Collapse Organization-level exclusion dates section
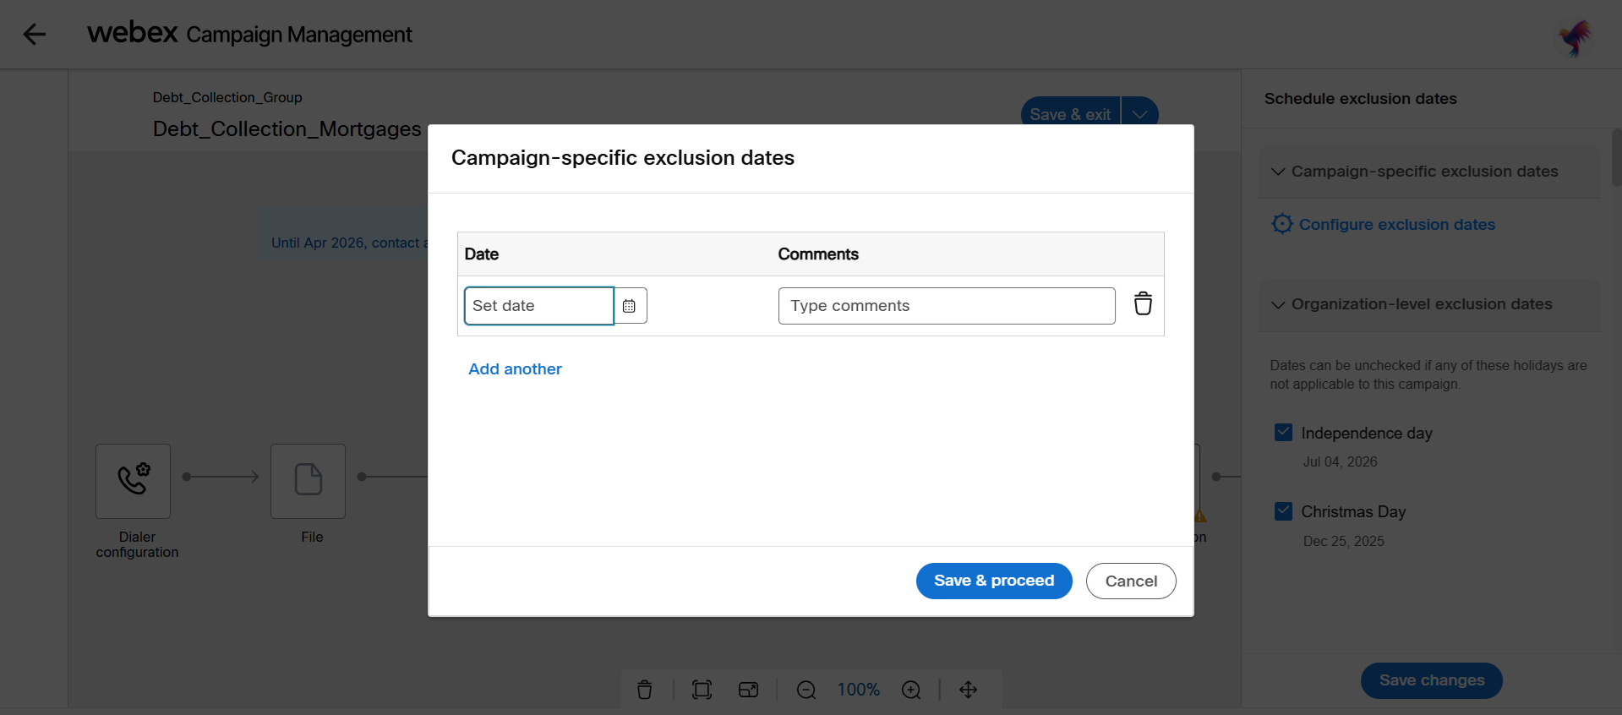The height and width of the screenshot is (715, 1622). point(1278,304)
